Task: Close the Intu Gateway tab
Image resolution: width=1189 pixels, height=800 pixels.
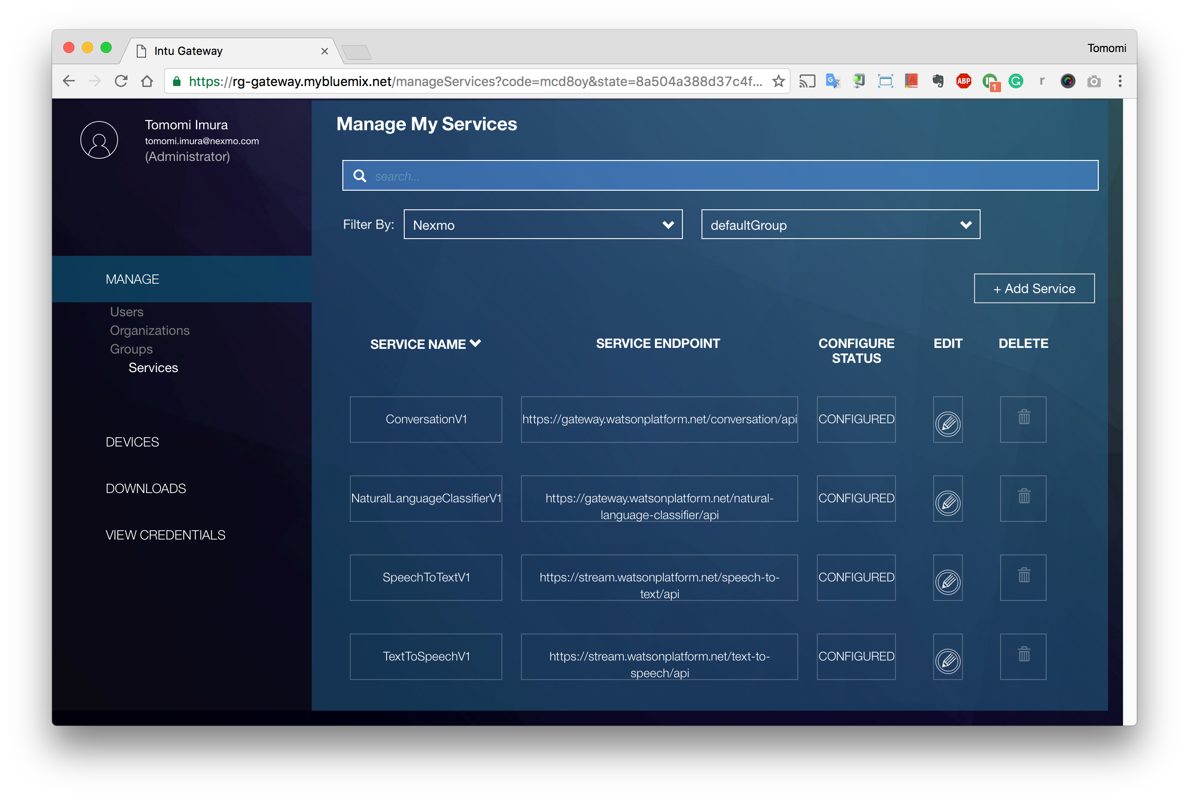Action: [x=324, y=51]
